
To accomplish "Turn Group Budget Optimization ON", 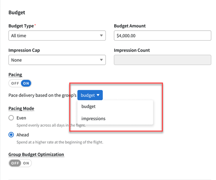I will (26, 163).
